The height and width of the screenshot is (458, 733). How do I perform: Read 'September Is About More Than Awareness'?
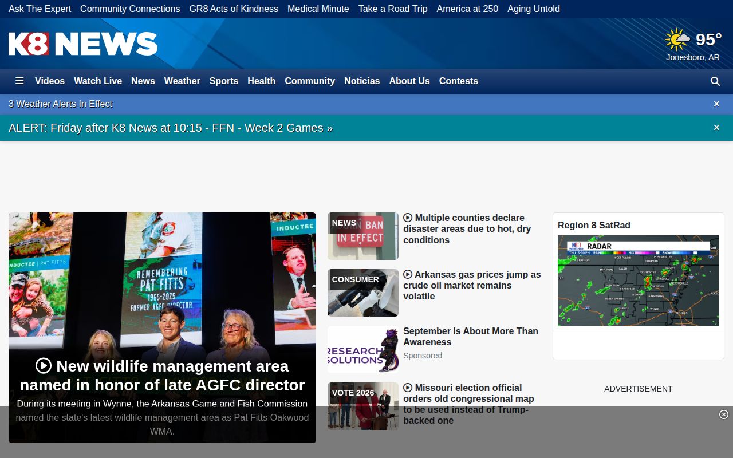click(471, 337)
